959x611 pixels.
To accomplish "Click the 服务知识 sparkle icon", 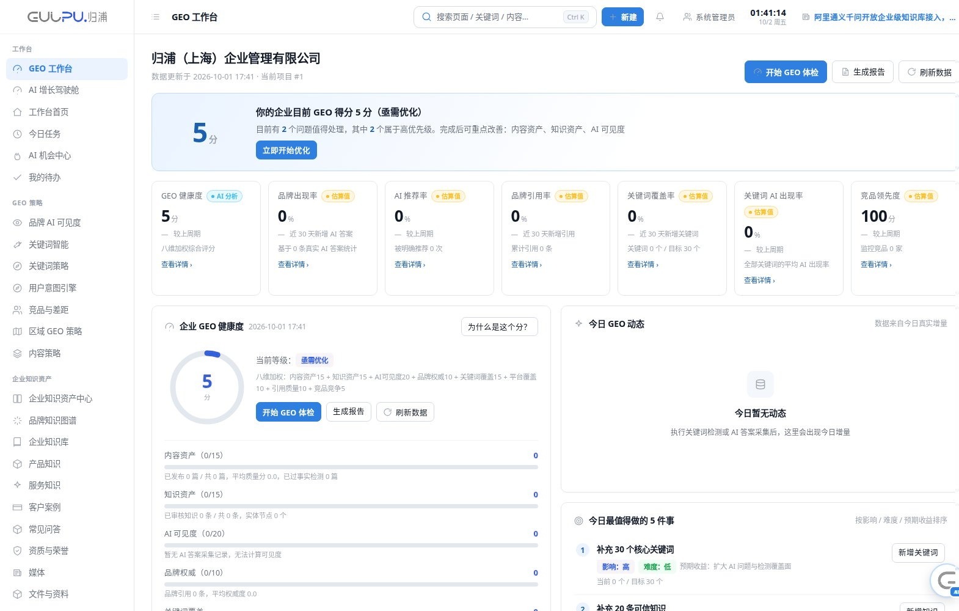I will click(17, 485).
